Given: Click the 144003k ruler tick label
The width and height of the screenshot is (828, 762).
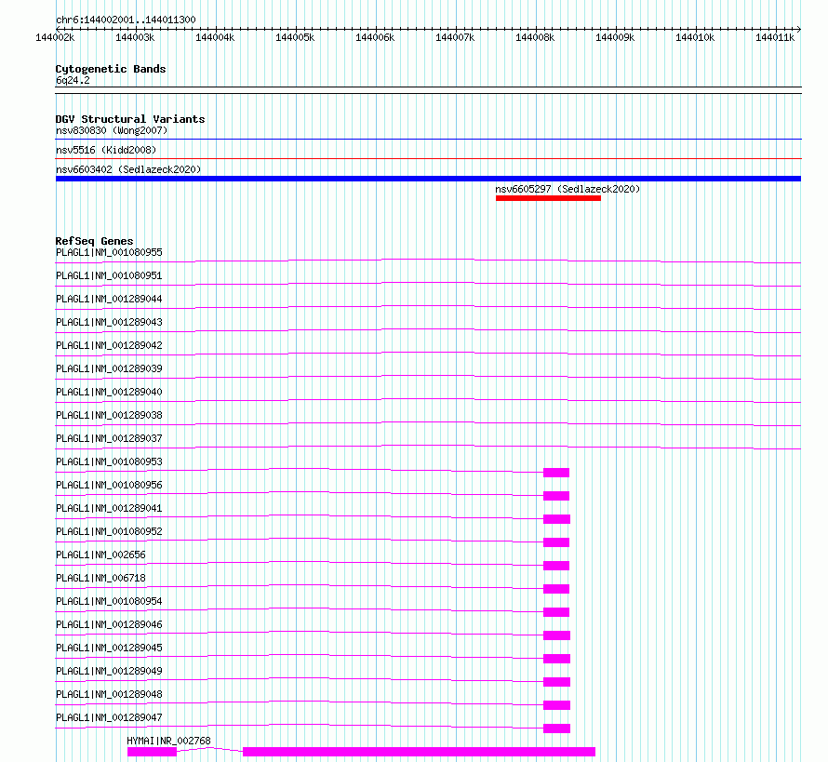Looking at the screenshot, I should [135, 37].
